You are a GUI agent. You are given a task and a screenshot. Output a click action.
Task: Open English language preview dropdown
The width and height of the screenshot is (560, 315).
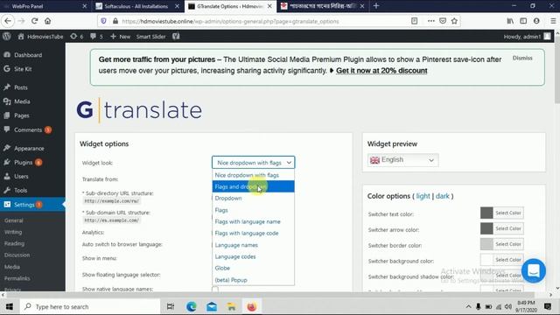402,160
